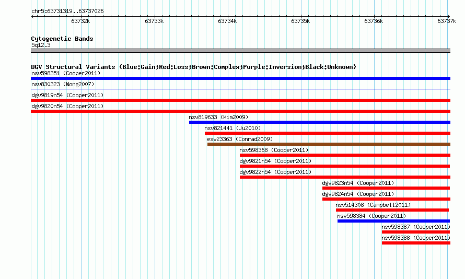The image size is (465, 279).
Task: Select the brown esv23363 complex bar
Action: (329, 144)
